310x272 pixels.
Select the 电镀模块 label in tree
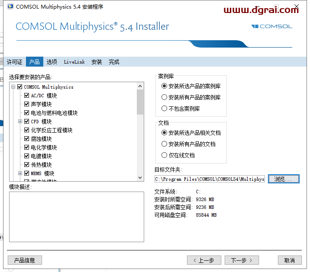(x=41, y=156)
